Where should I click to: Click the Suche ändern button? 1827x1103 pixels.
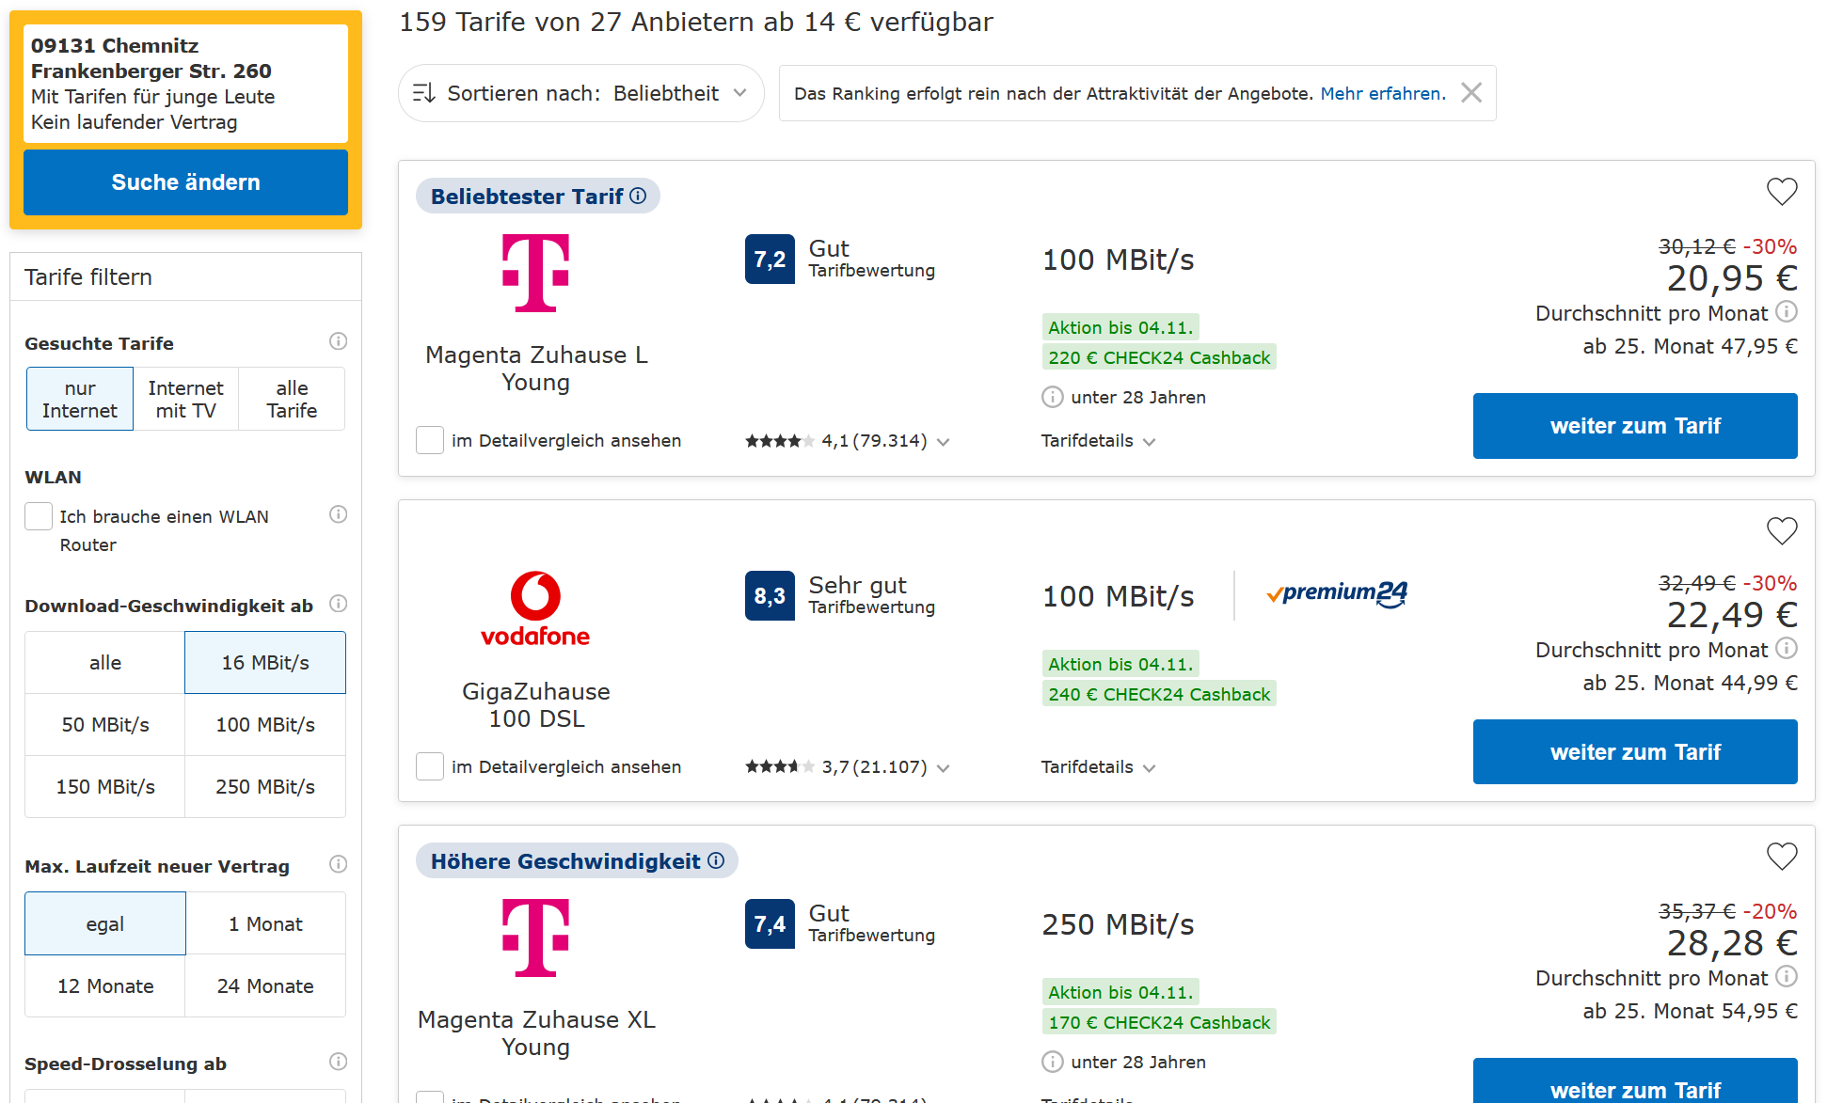185,182
